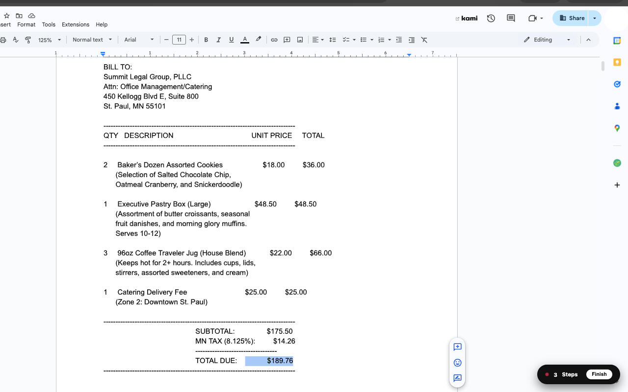Open the highlight color picker
Image resolution: width=628 pixels, height=392 pixels.
click(x=258, y=40)
